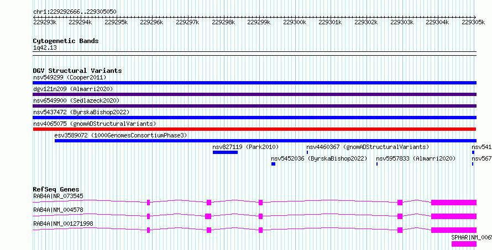Click the 229294k ruler label
Screen dimensions: 492x250
(x=80, y=22)
